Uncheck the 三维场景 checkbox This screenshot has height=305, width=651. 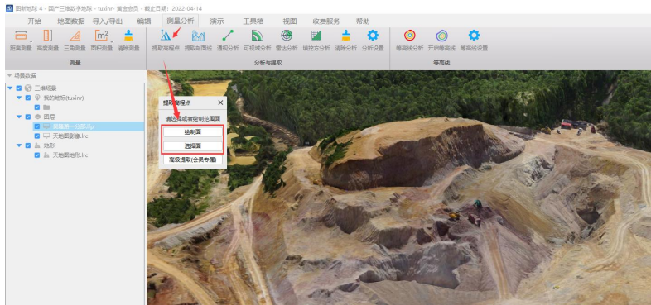pos(18,88)
